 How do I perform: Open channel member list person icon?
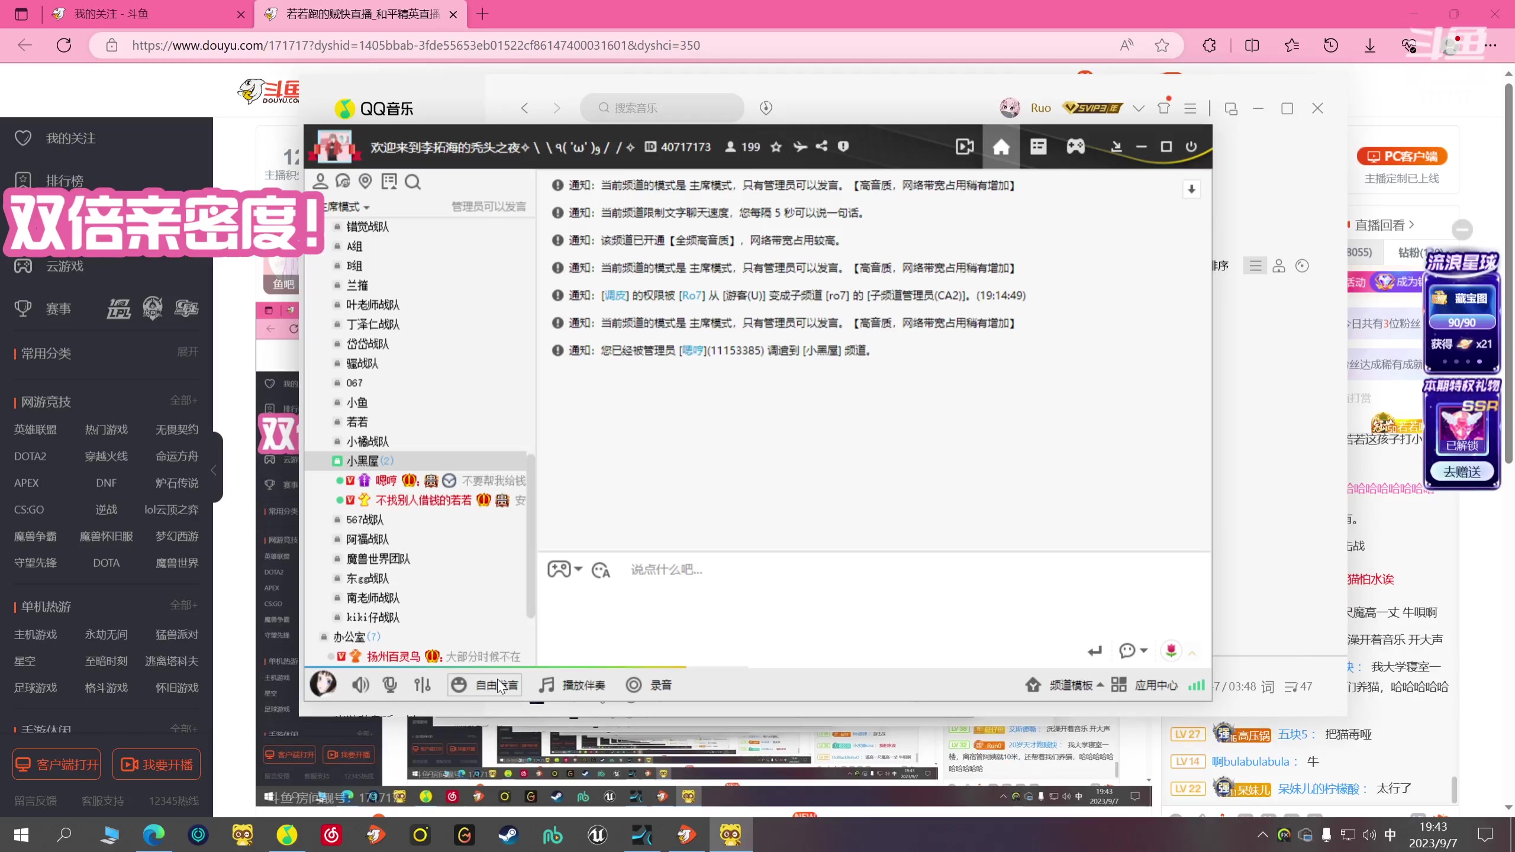point(320,182)
